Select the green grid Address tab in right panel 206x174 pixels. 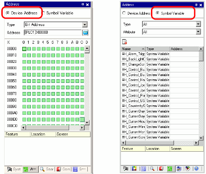point(170,169)
